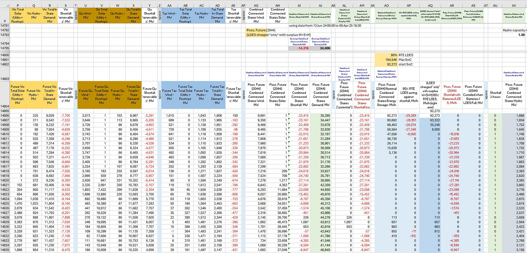Select value 63,322 in column AQ

[430, 119]
